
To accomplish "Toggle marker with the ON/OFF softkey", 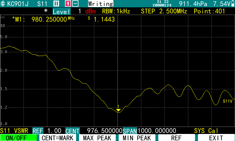I will coord(19,138).
